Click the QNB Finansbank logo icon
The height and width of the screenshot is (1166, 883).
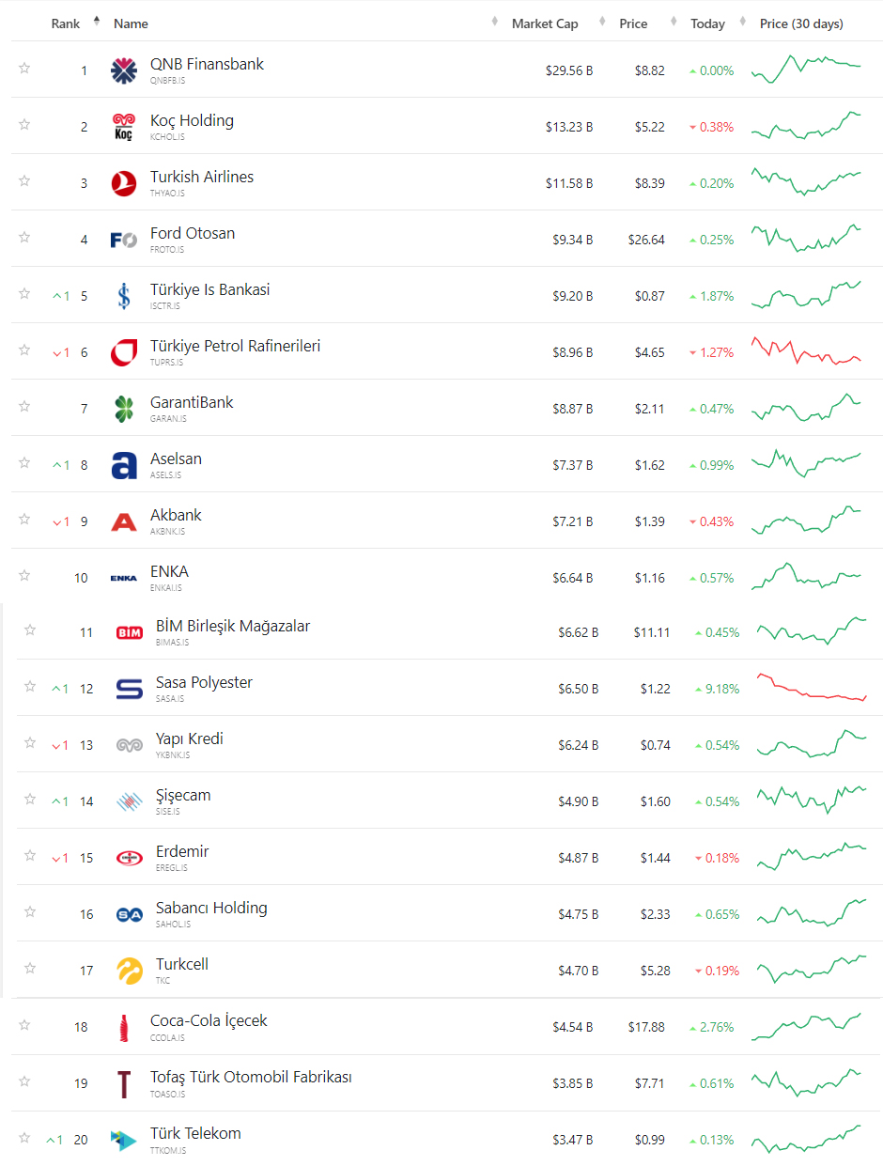click(124, 70)
